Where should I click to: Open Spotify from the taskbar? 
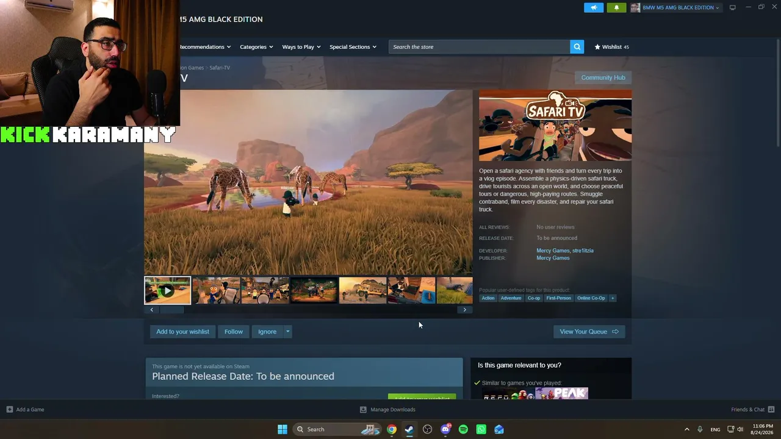point(463,429)
